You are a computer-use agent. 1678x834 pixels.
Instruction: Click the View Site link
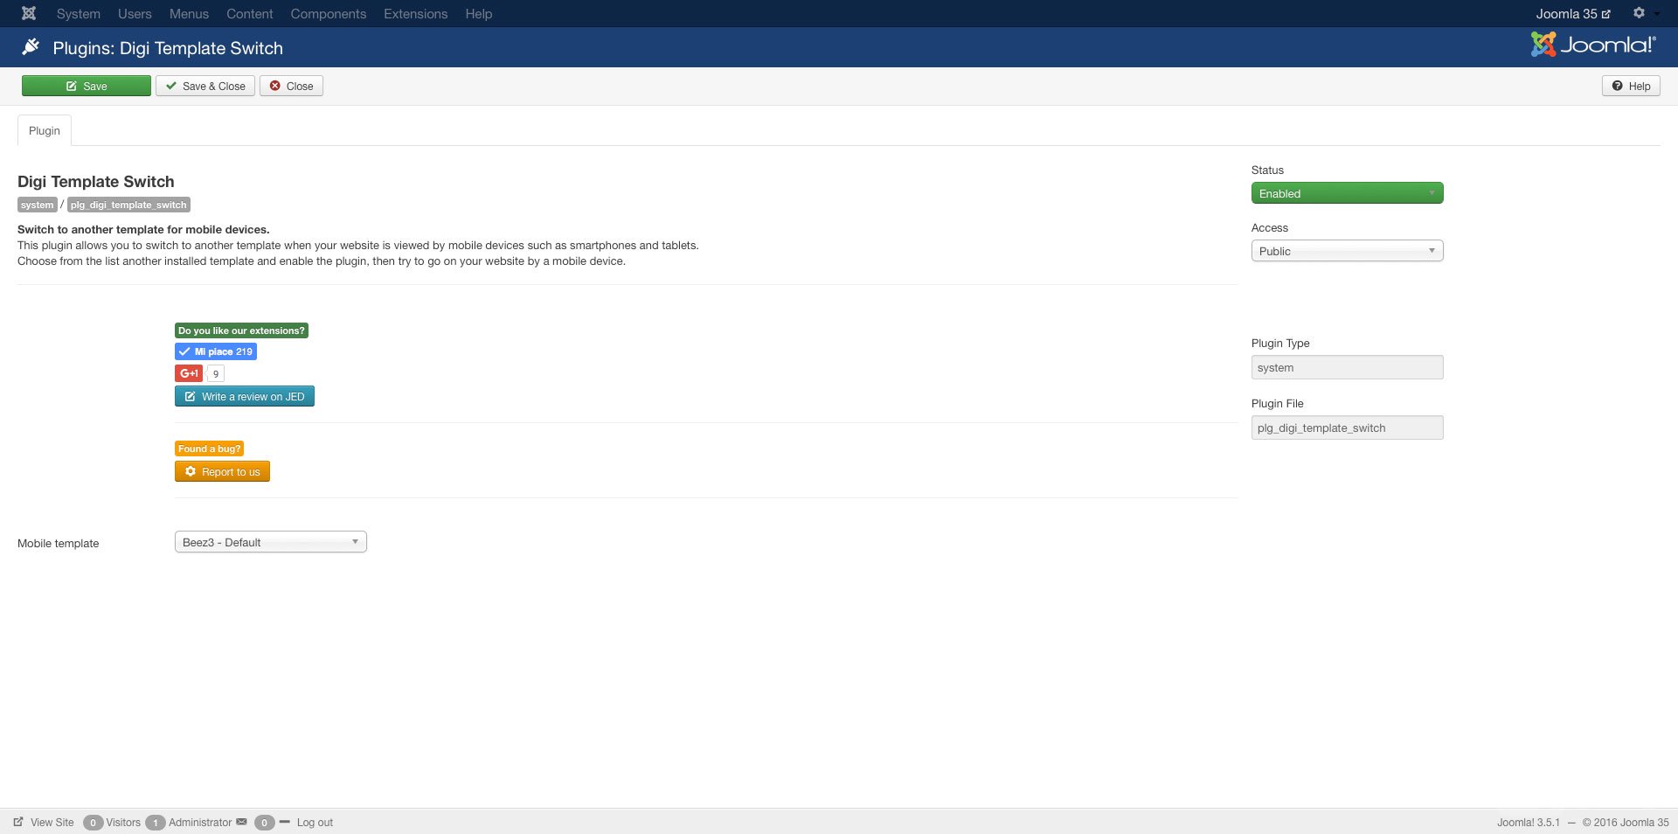(52, 823)
